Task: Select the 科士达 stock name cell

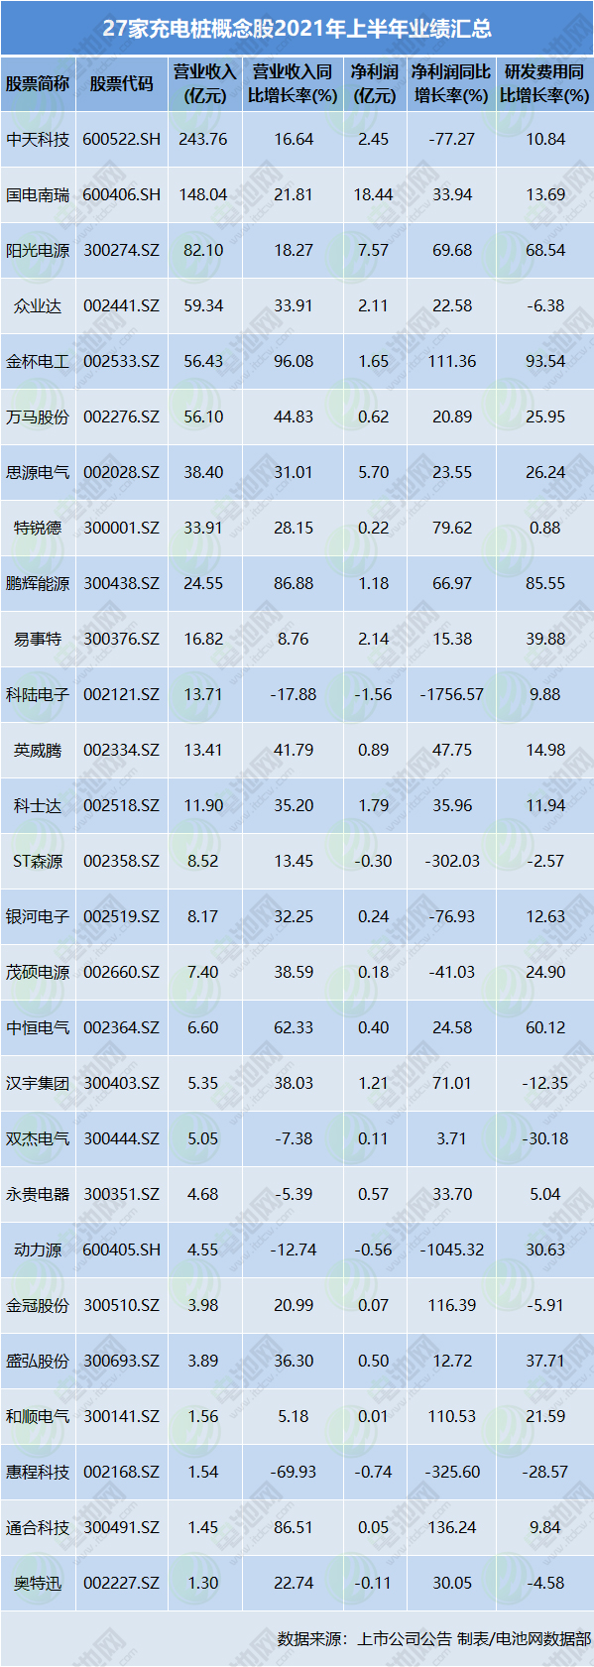Action: point(38,805)
